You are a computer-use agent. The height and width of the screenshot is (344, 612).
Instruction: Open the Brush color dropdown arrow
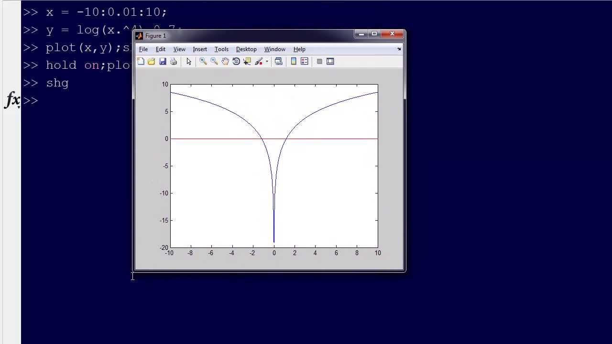267,61
